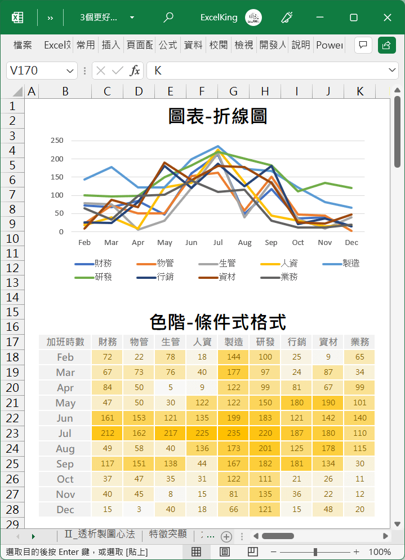This screenshot has width=405, height=560.
Task: Add a new sheet with plus icon
Action: [x=226, y=536]
